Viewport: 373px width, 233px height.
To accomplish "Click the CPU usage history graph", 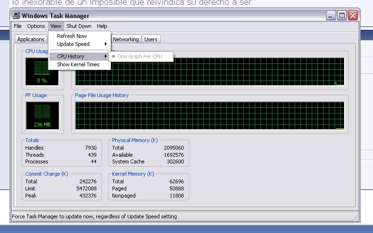I will coord(210,72).
